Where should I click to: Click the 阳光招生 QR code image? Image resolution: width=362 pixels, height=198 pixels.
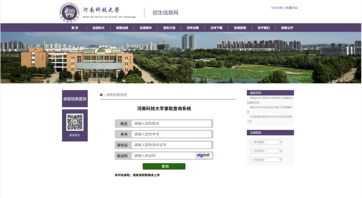click(x=75, y=122)
